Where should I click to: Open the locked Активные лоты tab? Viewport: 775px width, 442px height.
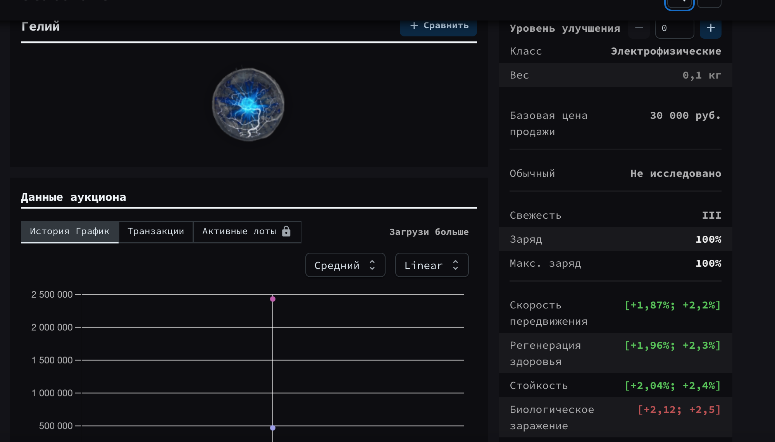point(247,231)
